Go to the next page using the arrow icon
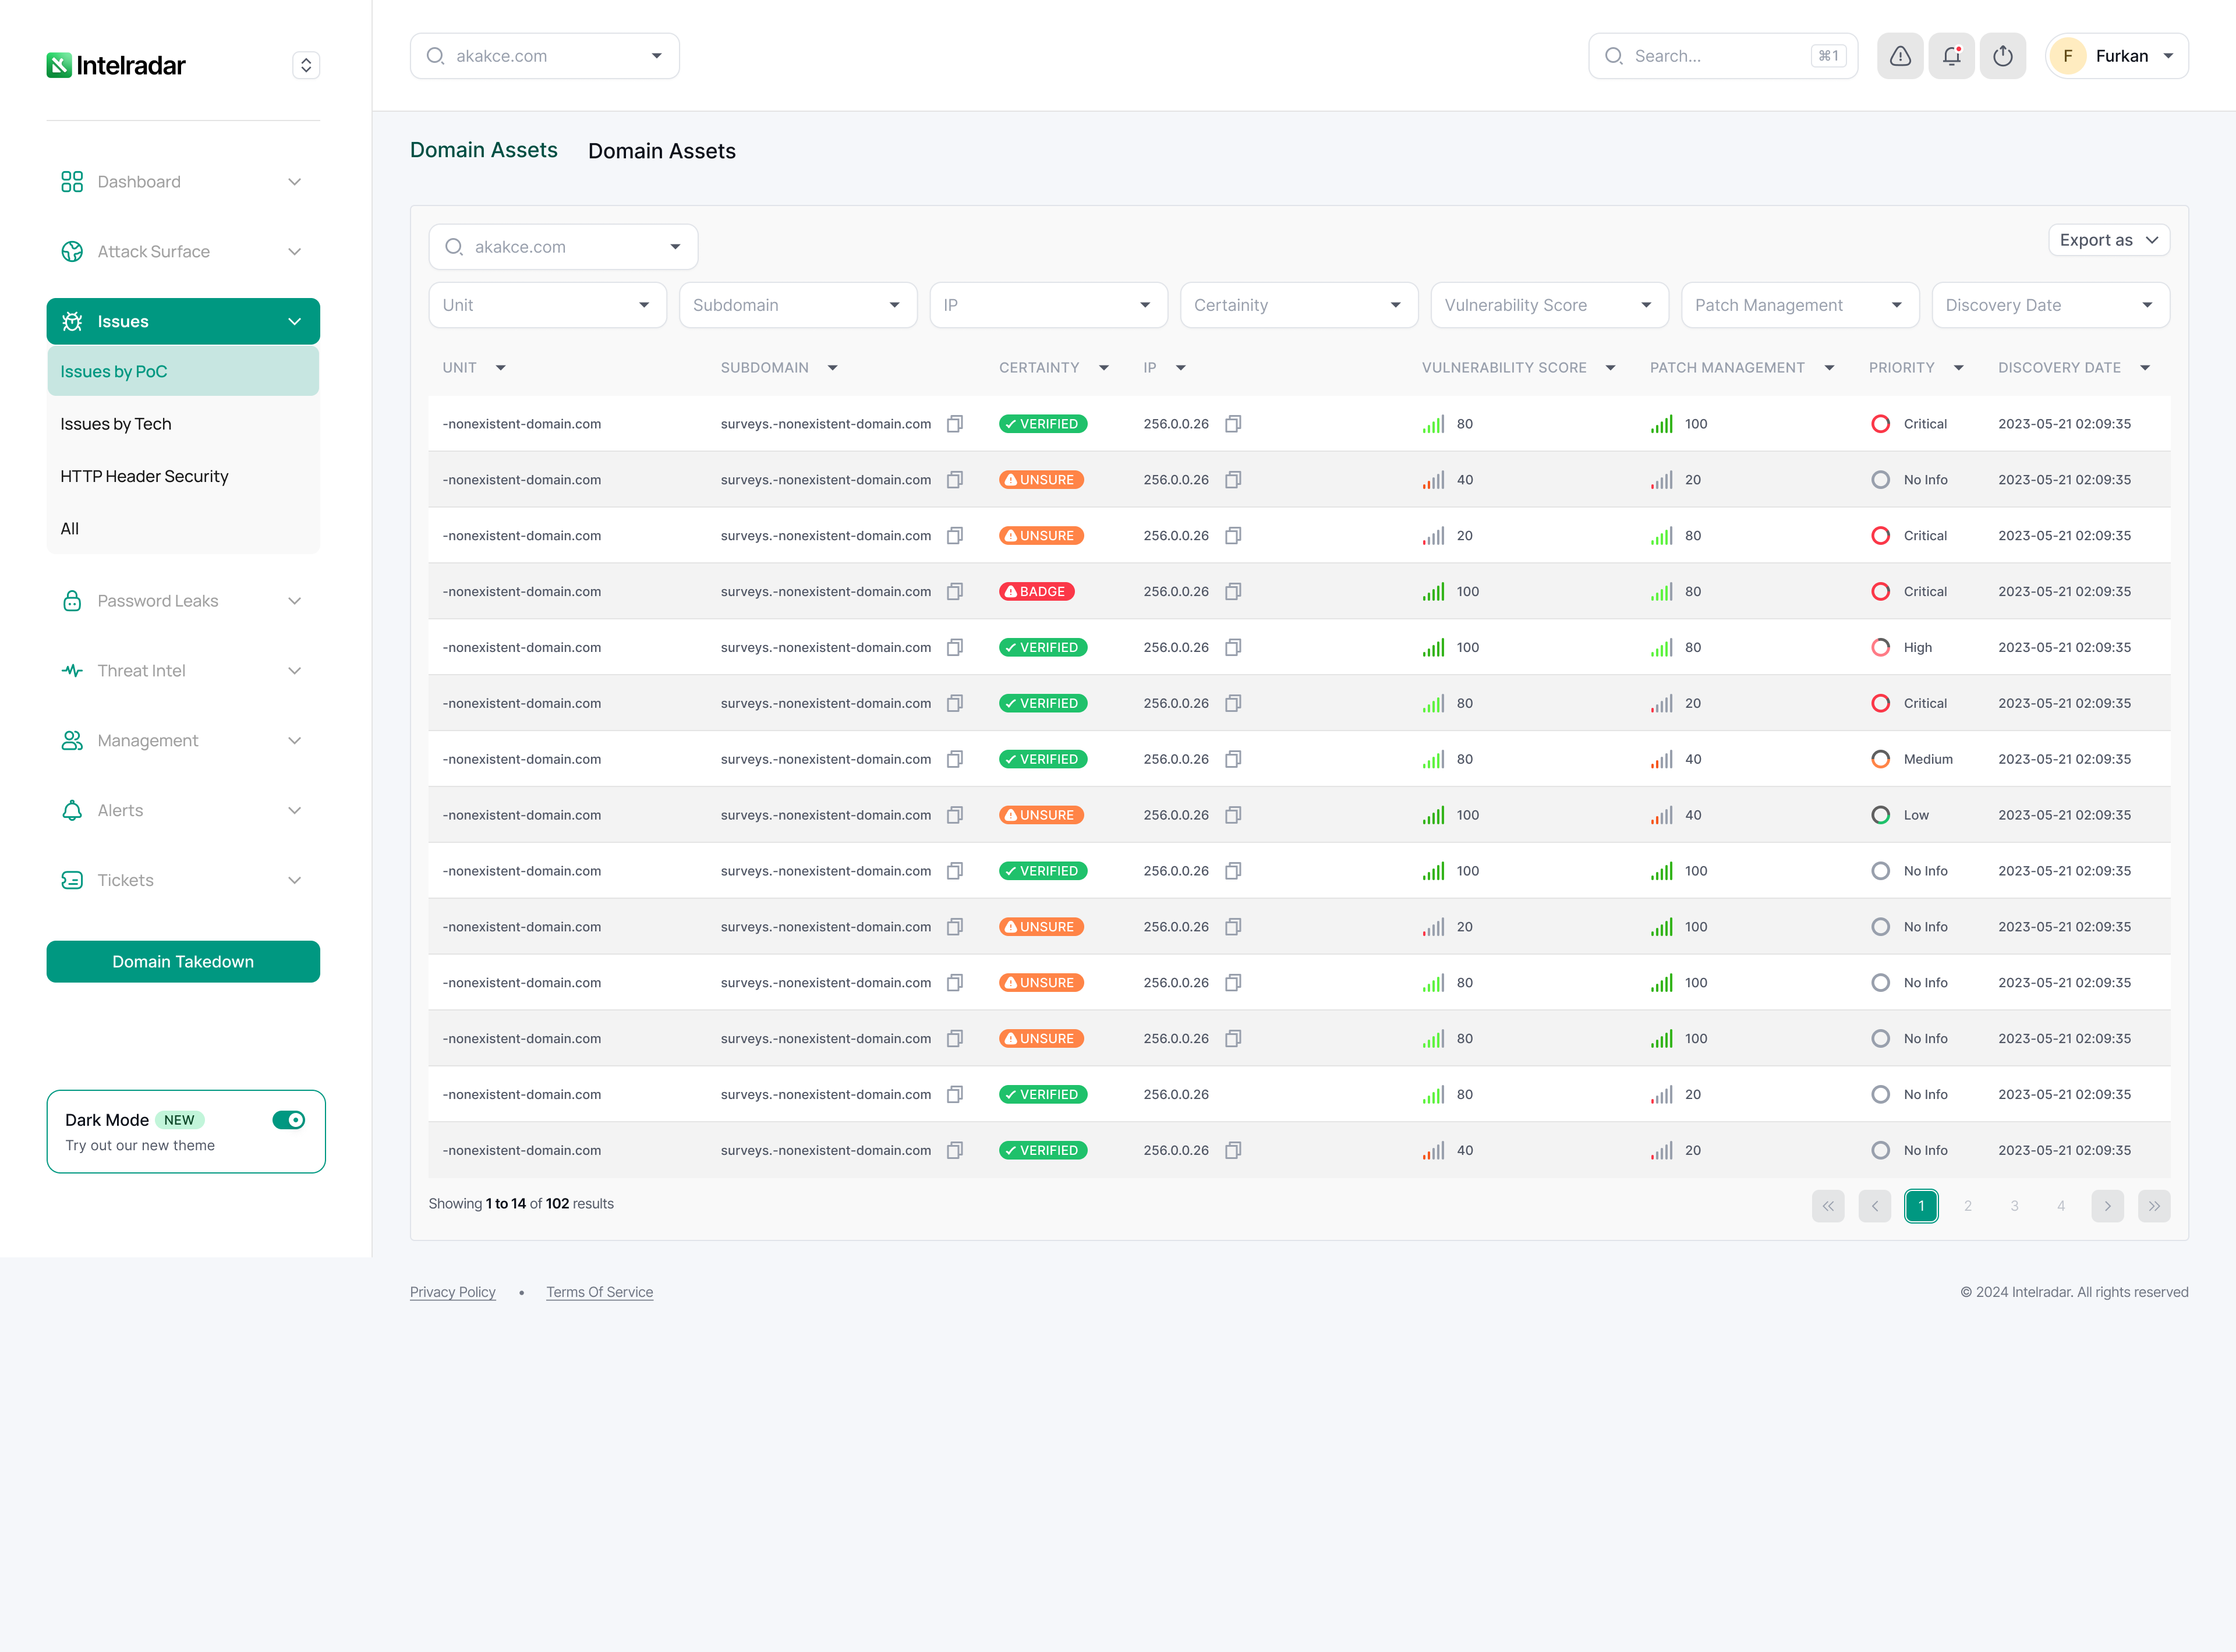The image size is (2236, 1652). click(2107, 1206)
